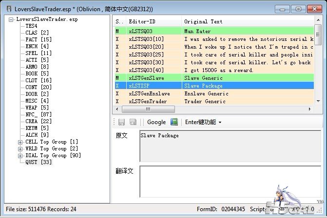The width and height of the screenshot is (327, 218).
Task: Expand the CELL Top Group node
Action: click(20, 142)
